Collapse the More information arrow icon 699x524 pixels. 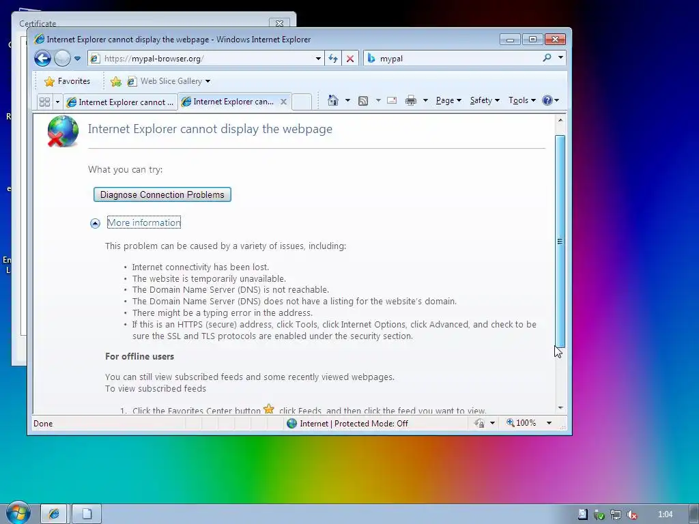coord(95,223)
